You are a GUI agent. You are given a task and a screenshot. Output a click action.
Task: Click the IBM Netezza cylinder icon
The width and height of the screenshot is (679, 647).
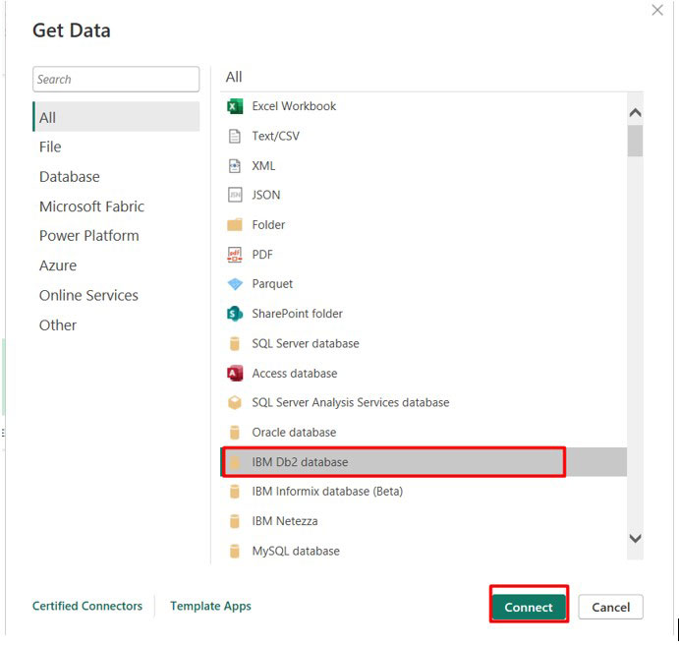[x=235, y=521]
